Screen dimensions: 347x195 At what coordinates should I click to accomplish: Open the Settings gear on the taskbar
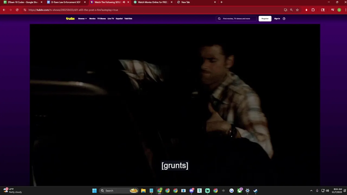click(x=248, y=191)
